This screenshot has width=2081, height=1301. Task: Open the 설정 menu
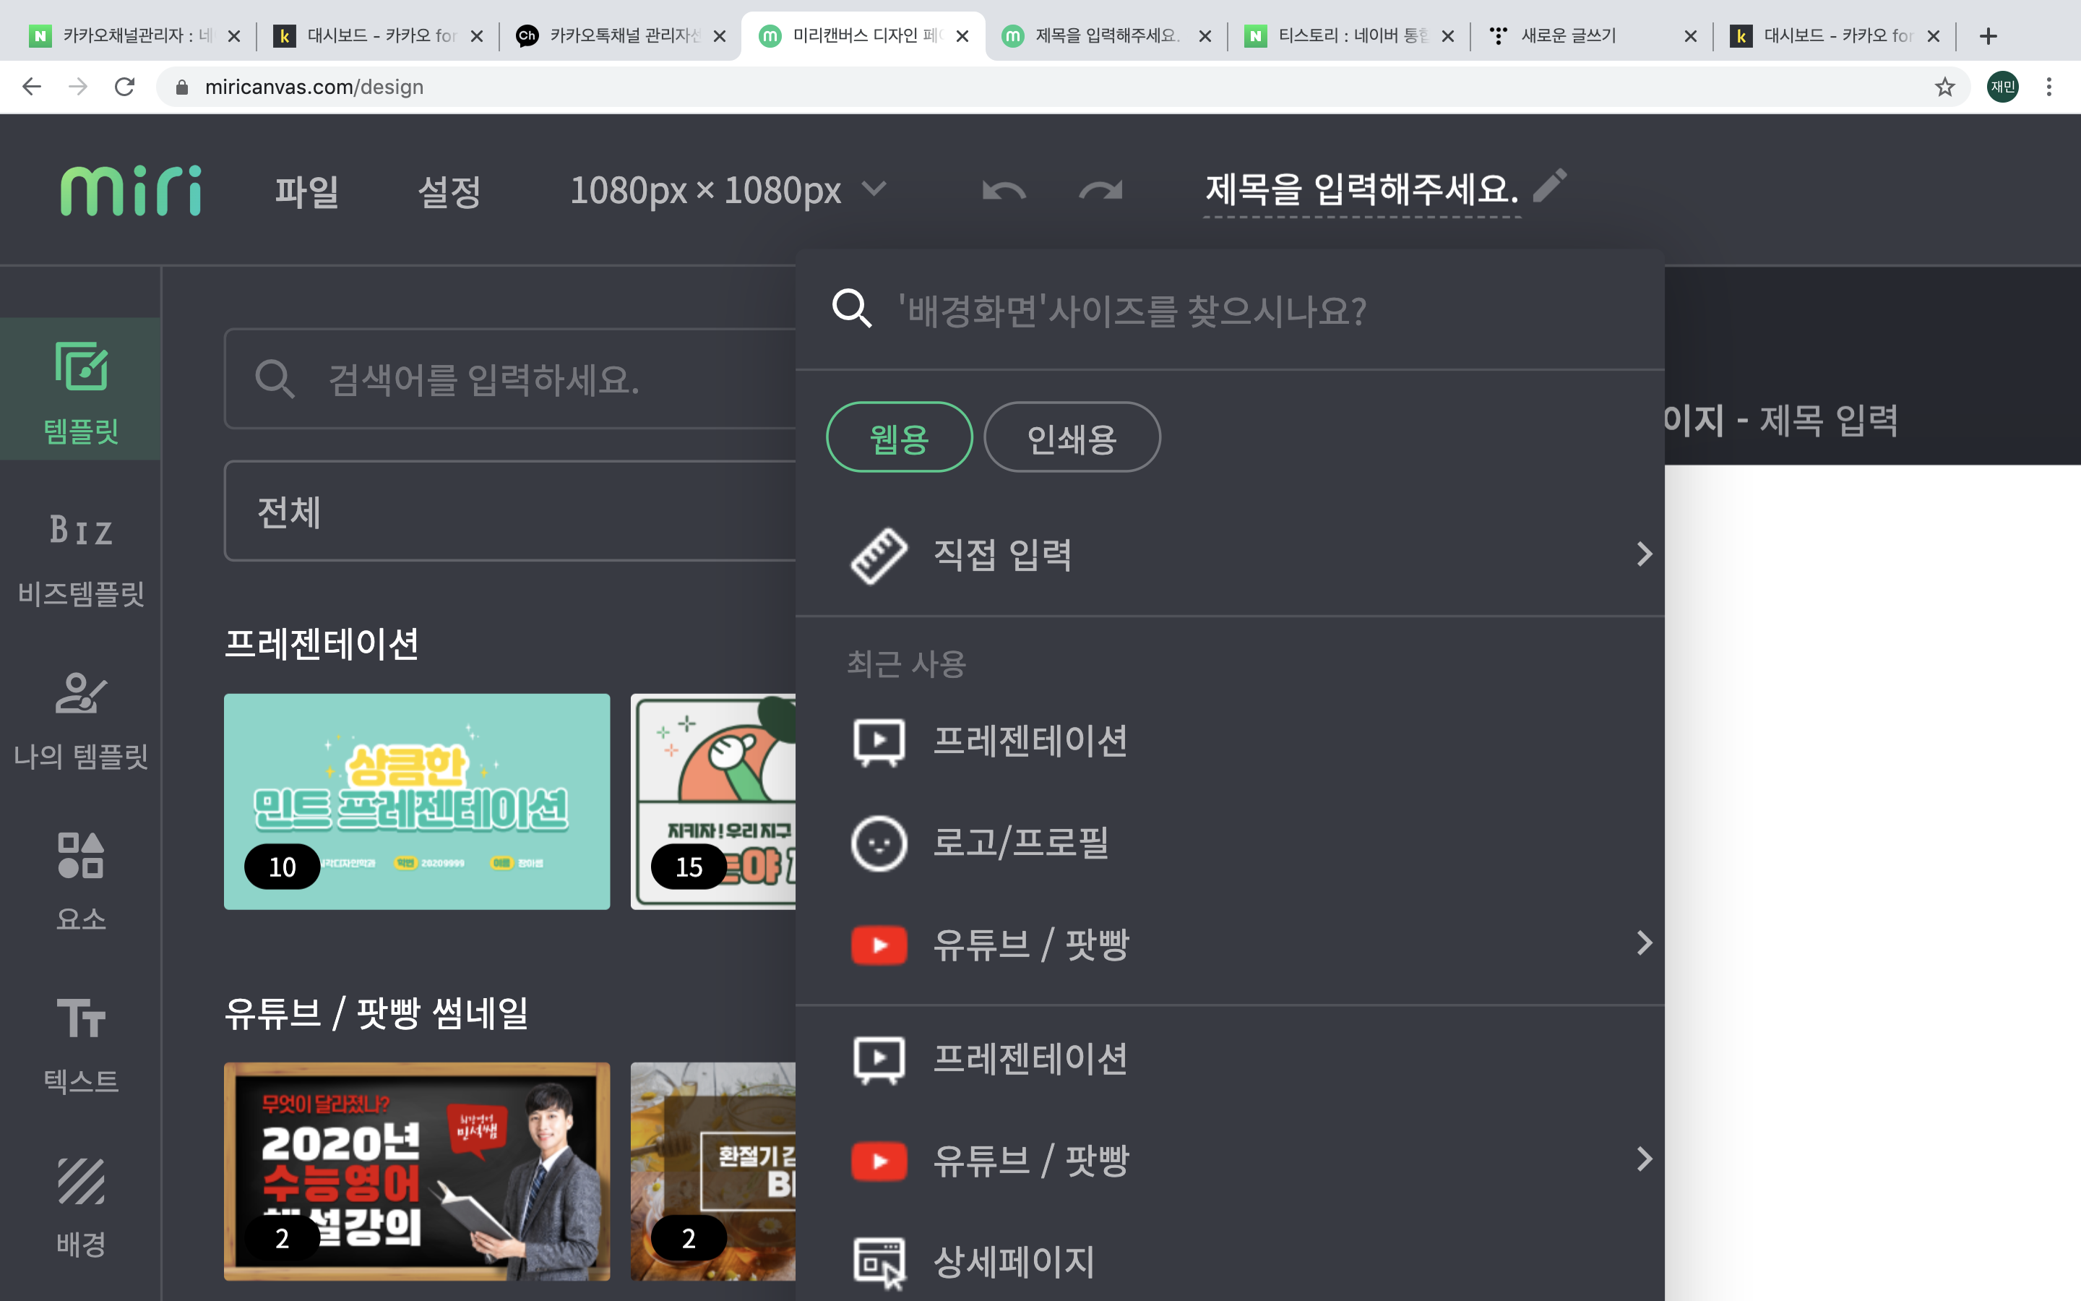449,191
